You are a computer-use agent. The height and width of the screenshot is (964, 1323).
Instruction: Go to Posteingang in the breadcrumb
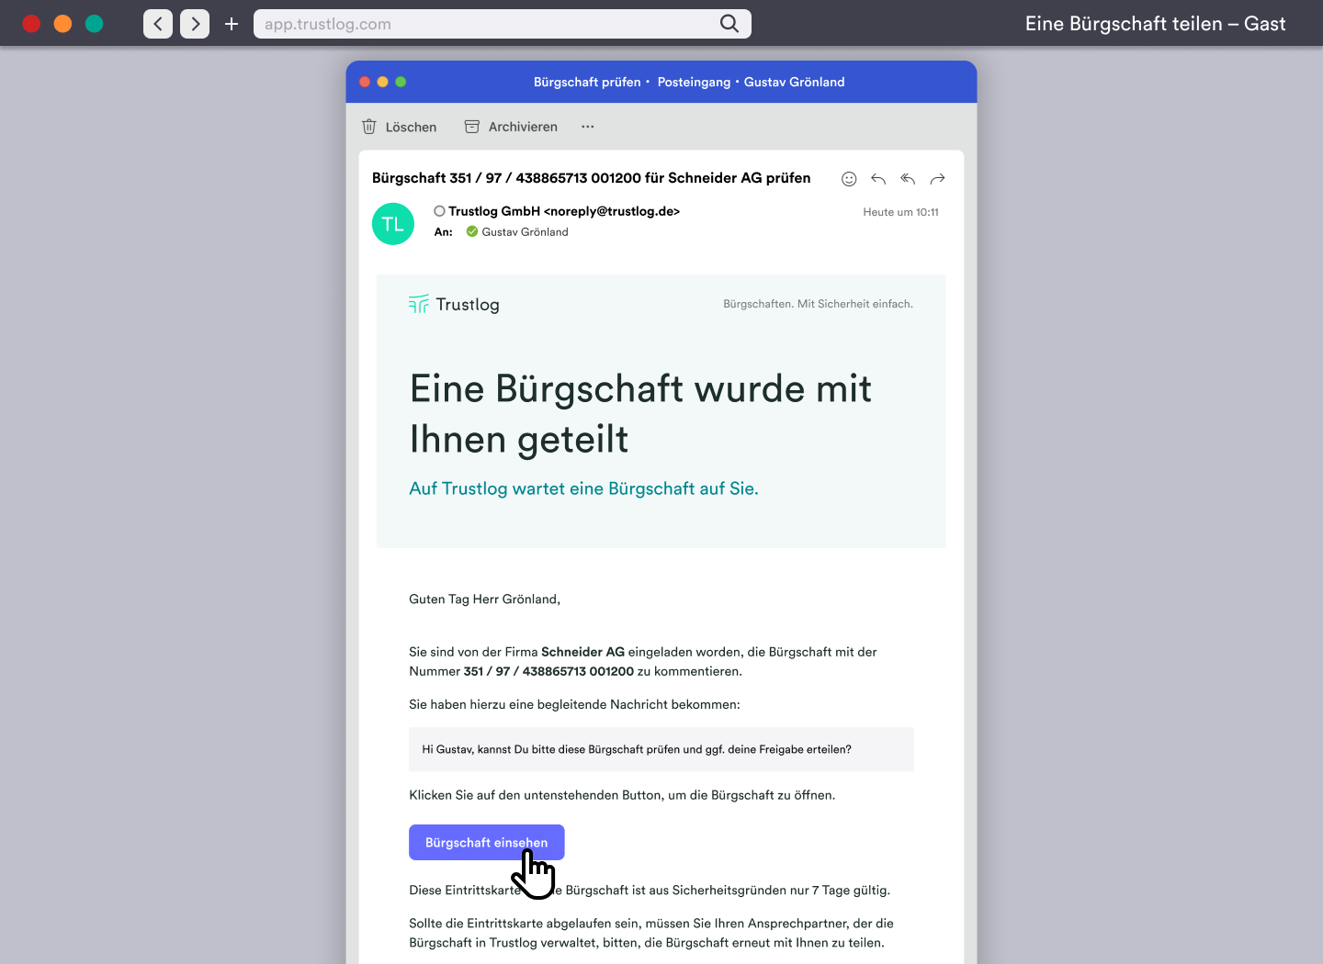[694, 82]
